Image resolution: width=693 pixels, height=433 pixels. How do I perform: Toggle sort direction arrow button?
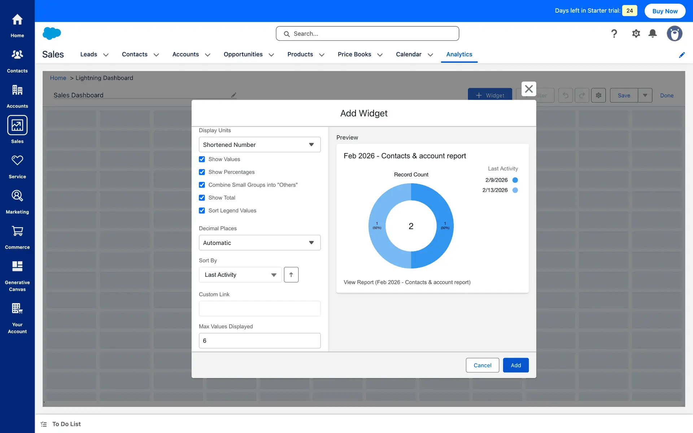(291, 275)
